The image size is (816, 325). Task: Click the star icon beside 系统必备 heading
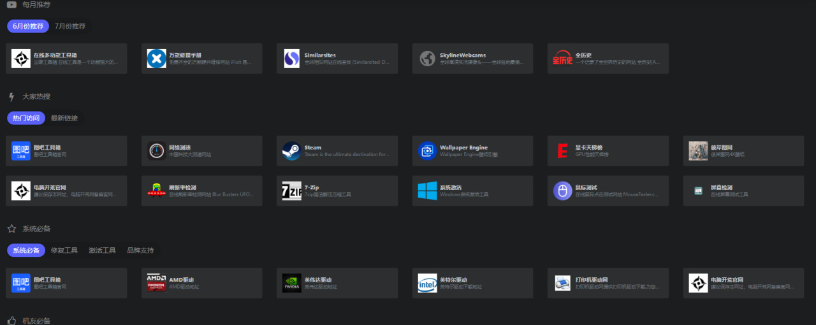coord(11,228)
